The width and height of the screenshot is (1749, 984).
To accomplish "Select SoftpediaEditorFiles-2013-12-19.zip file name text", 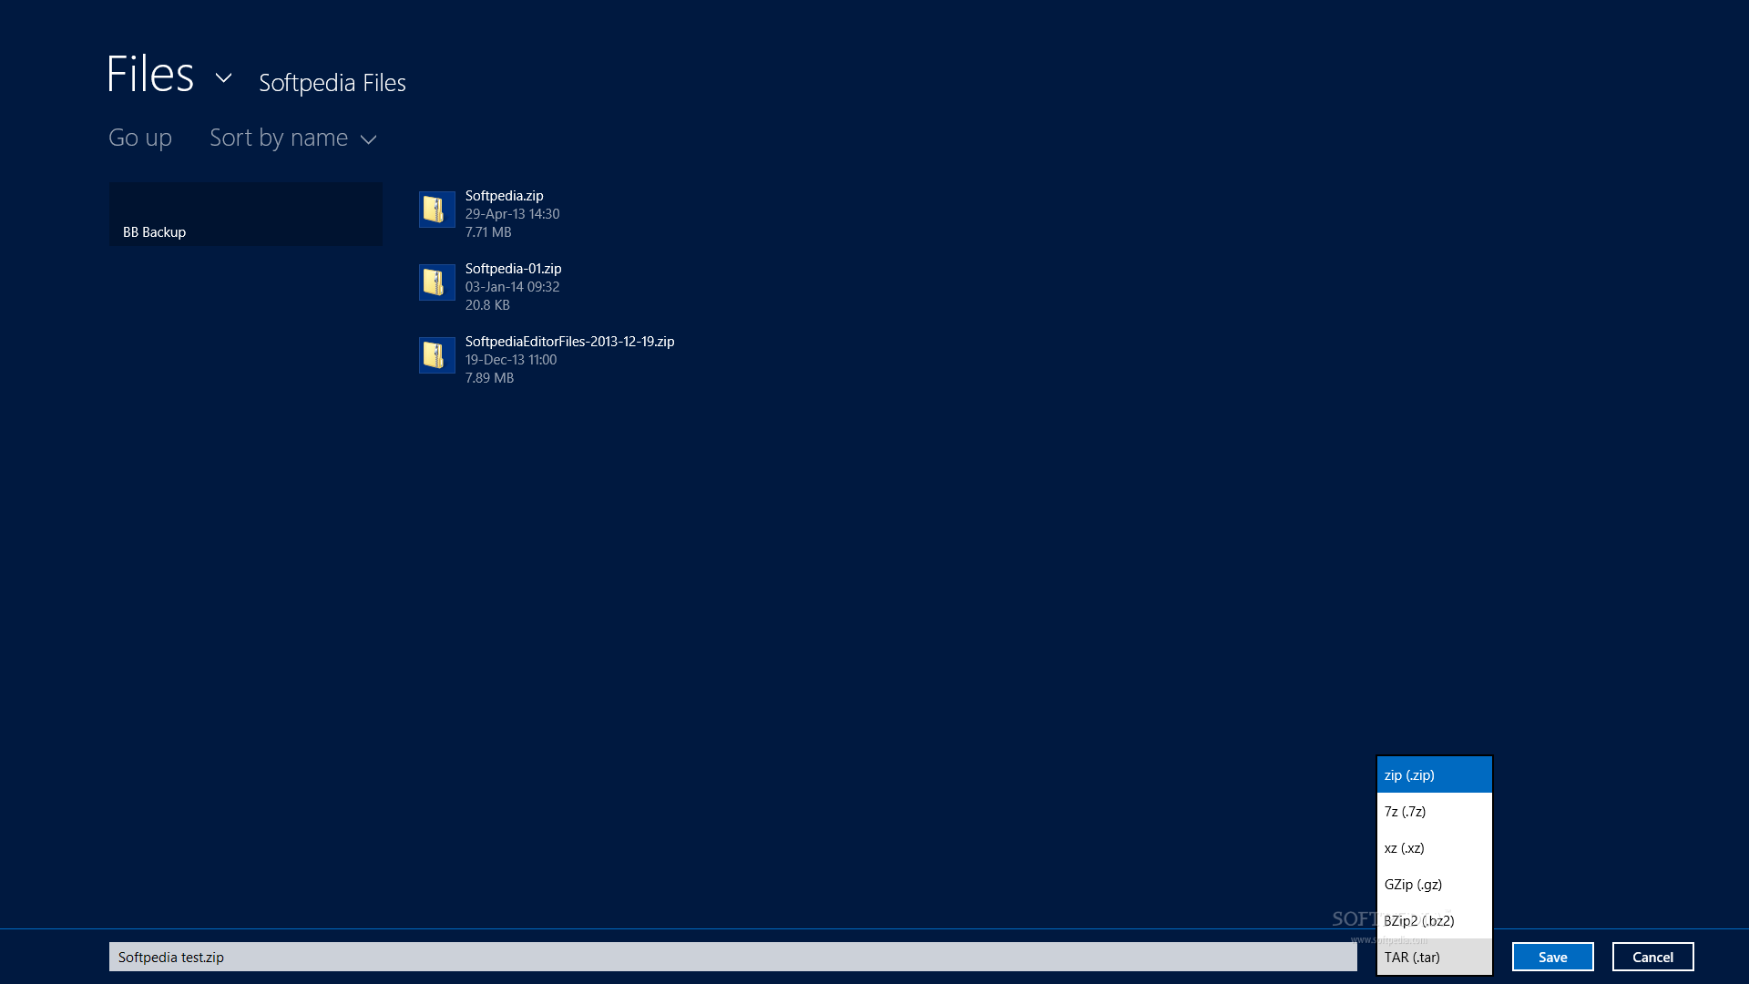I will [x=569, y=342].
